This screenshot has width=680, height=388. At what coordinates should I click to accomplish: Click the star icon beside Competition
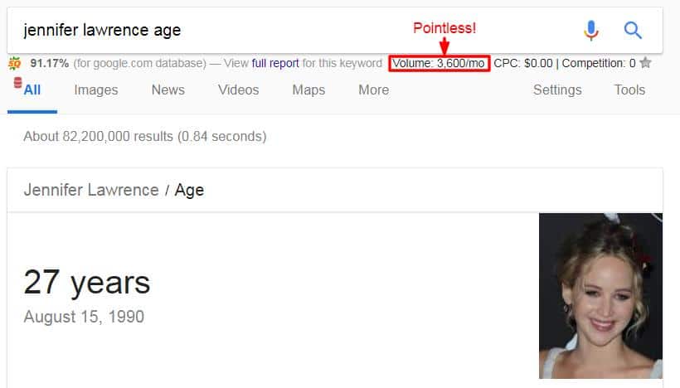pyautogui.click(x=645, y=62)
